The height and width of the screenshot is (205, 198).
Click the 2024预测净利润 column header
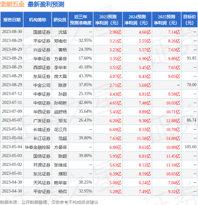point(137,20)
